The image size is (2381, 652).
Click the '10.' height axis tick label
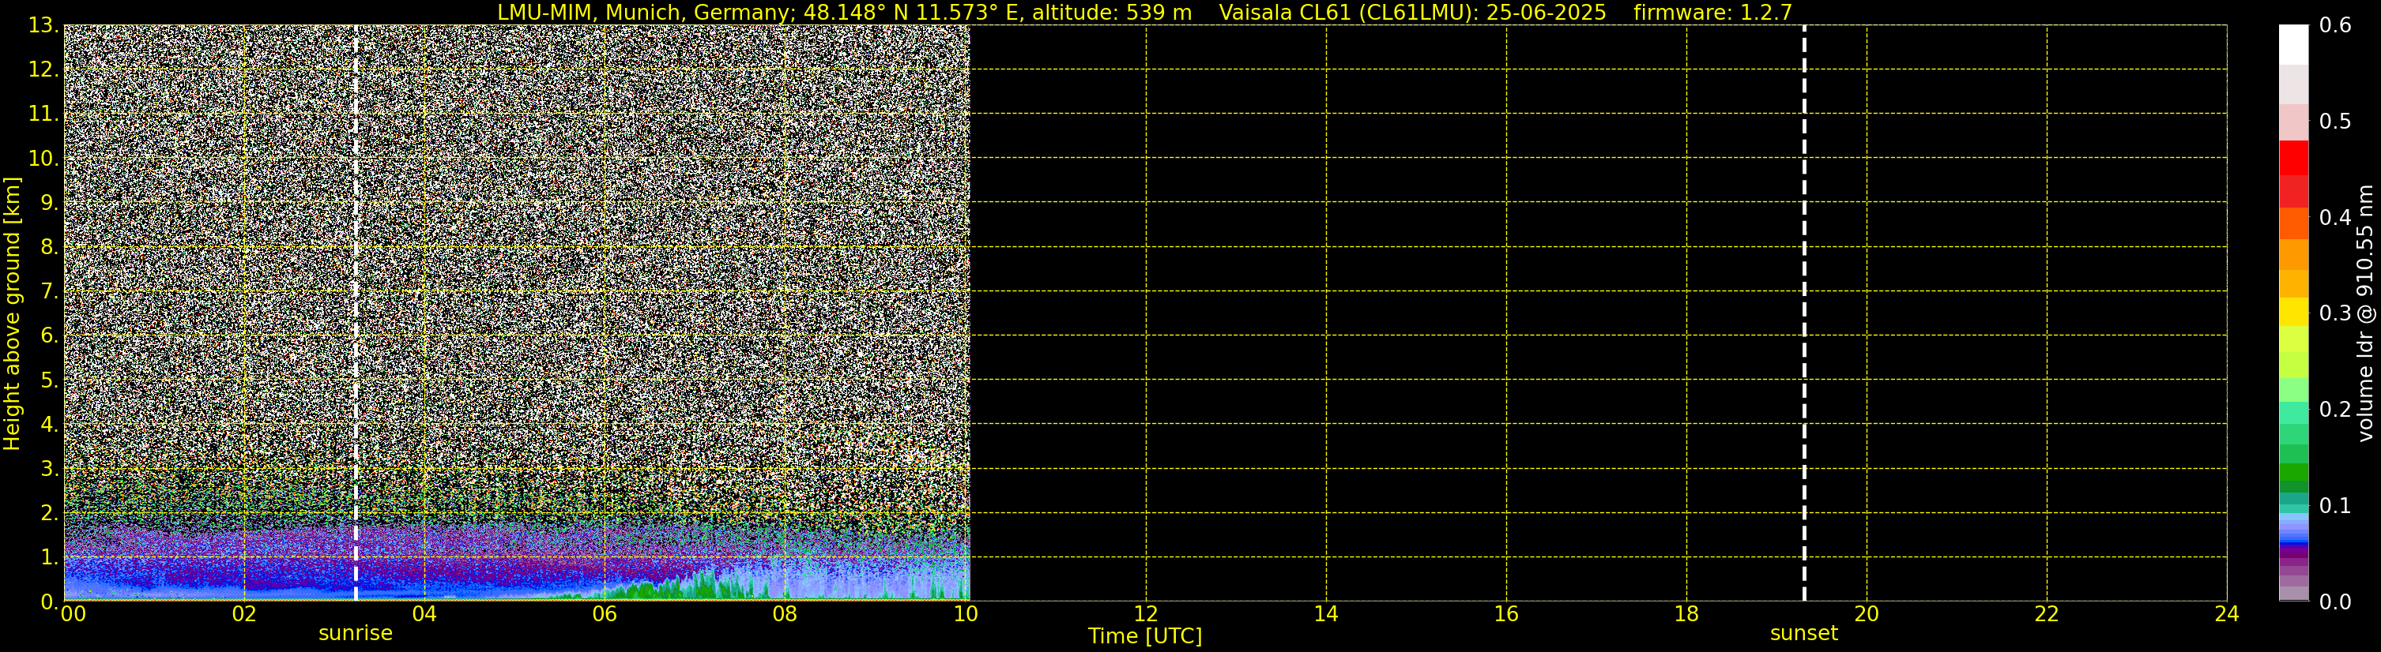pos(43,158)
